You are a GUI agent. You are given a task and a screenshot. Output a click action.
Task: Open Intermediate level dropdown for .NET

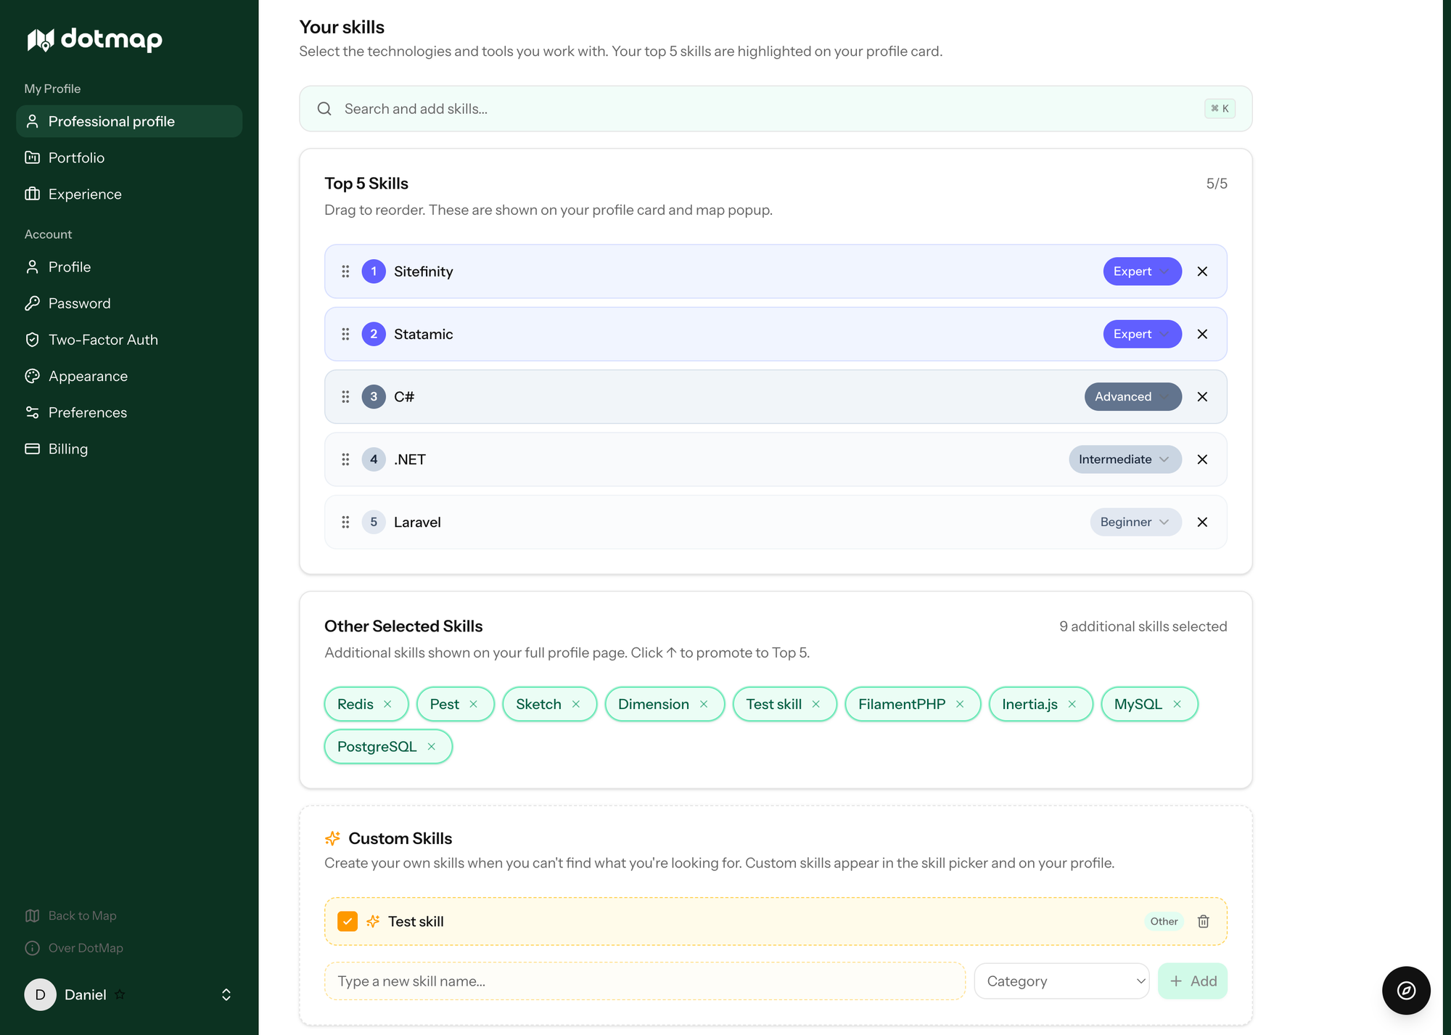[x=1125, y=459]
